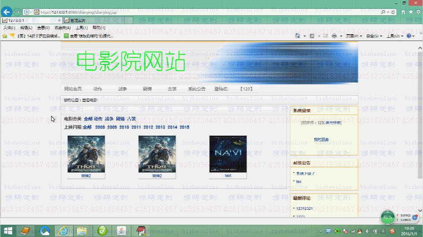Image resolution: width=423 pixels, height=237 pixels.
Task: Open the 工具 menu in menu bar
Action: 82,28
